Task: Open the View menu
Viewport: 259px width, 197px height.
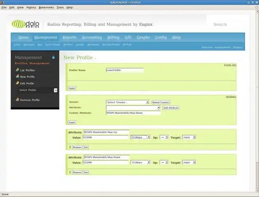Action: coord(20,7)
